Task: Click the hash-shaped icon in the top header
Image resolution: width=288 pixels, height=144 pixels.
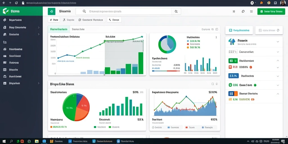Action: (x=234, y=11)
